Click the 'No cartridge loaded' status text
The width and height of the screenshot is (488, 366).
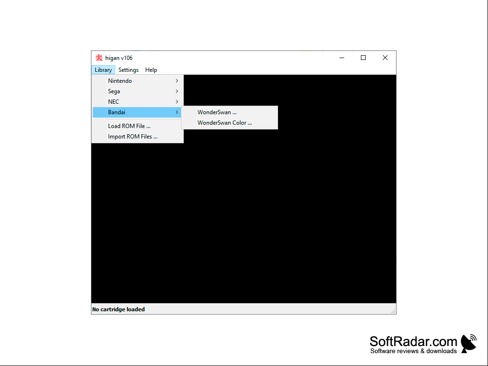(119, 309)
